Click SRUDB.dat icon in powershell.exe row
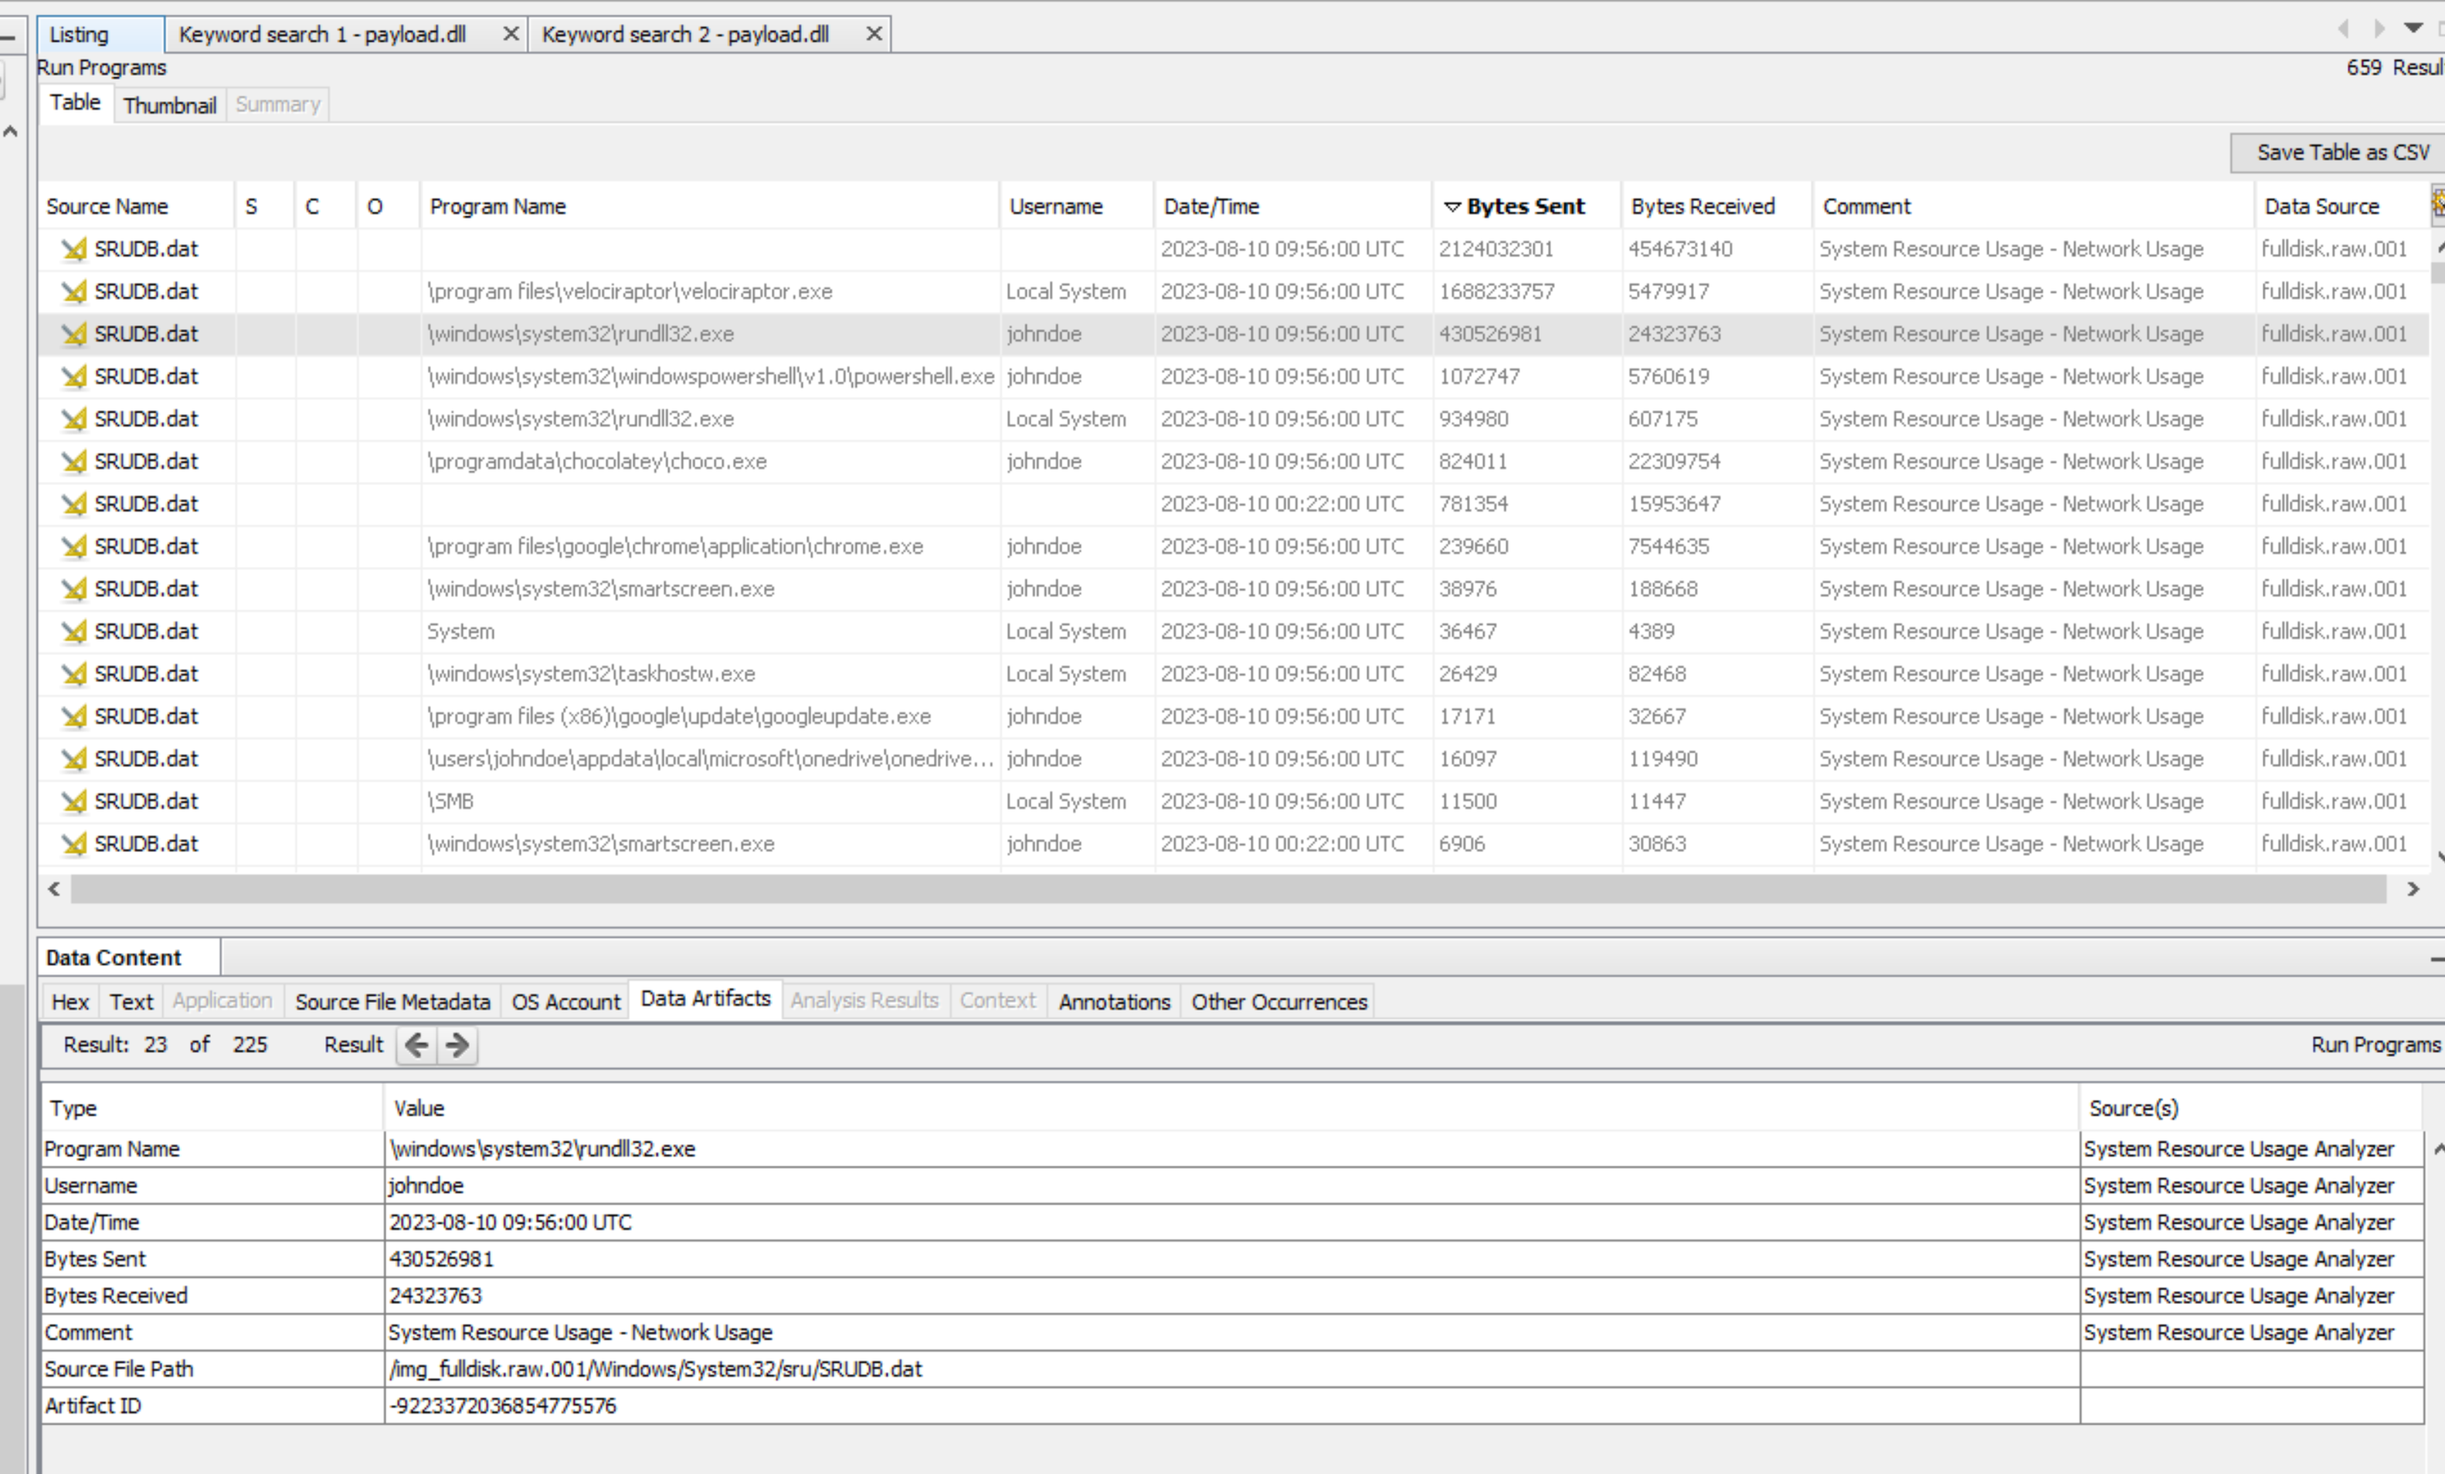 pos(73,377)
